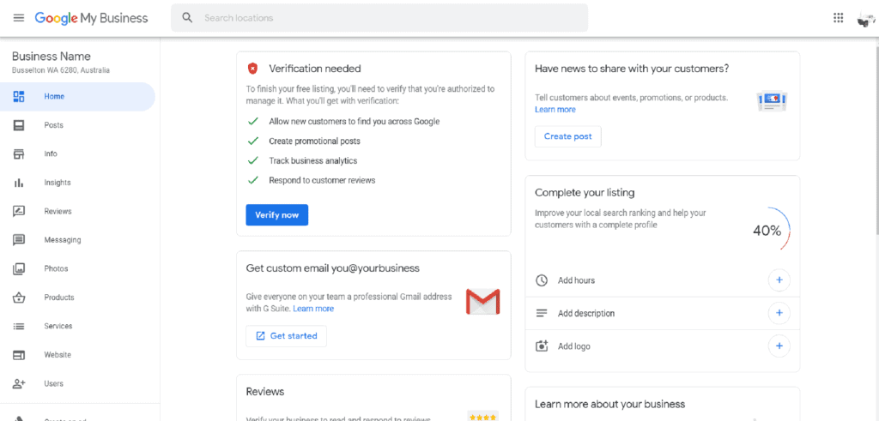Click the Reviews icon in sidebar

[19, 211]
